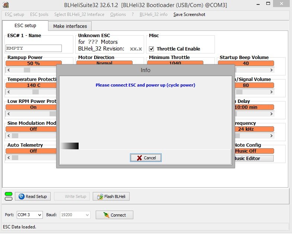Click Save Screenshot in the menu bar
The width and height of the screenshot is (292, 234).
pos(189,14)
